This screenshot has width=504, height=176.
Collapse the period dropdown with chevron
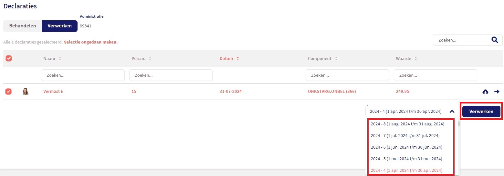point(452,112)
